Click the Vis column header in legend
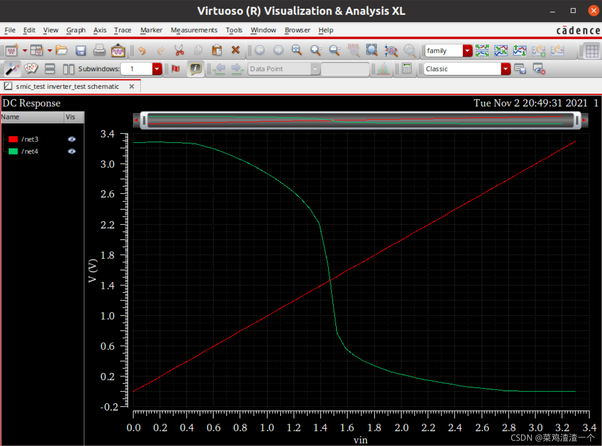This screenshot has height=446, width=602. pos(74,117)
